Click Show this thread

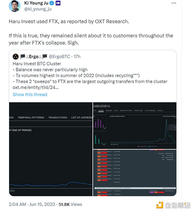coord(30,94)
